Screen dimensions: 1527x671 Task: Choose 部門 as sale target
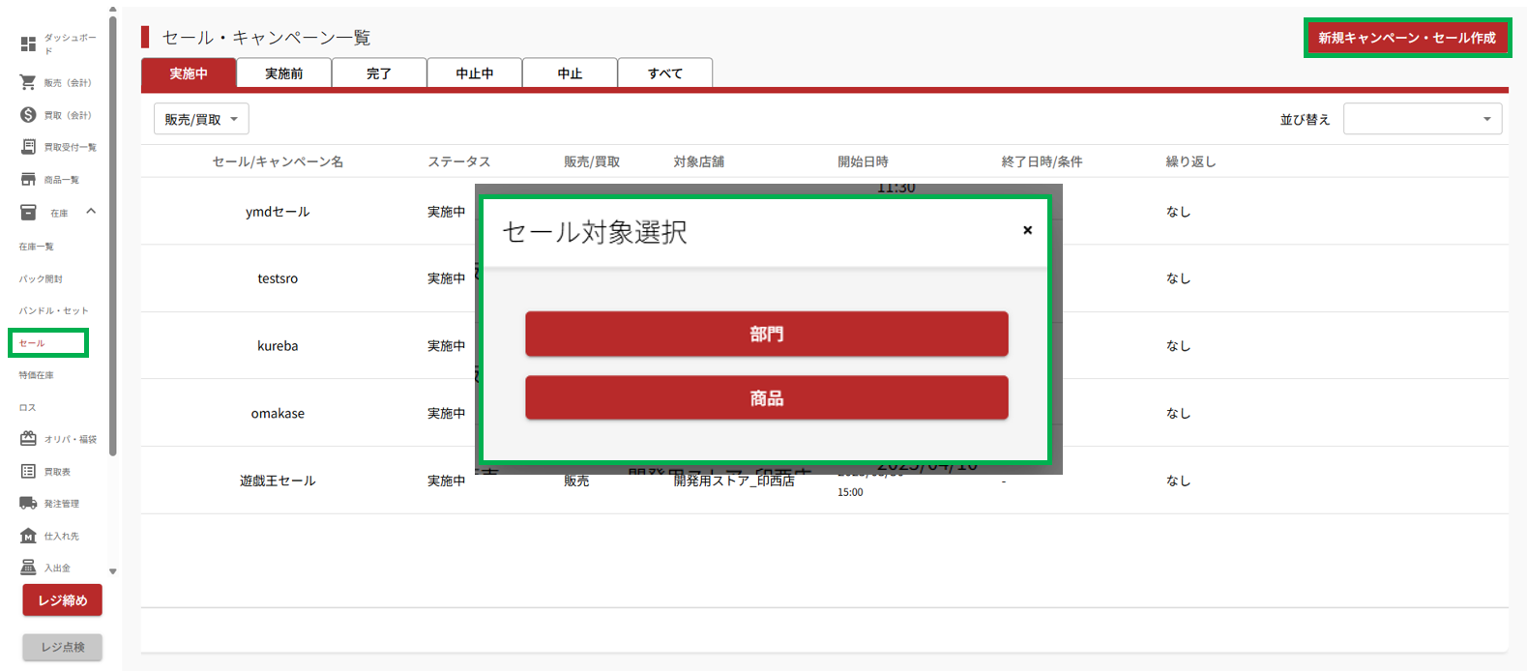pos(766,335)
